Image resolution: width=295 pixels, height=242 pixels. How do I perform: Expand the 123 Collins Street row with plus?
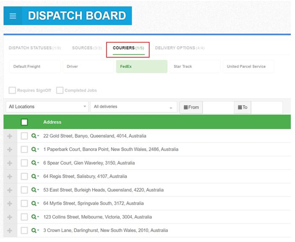pyautogui.click(x=10, y=217)
